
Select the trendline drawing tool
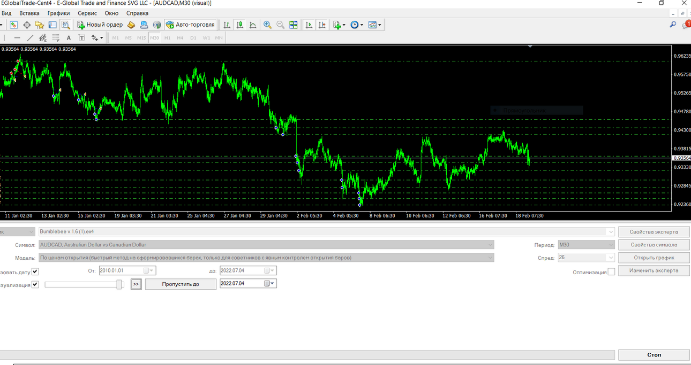tap(30, 38)
